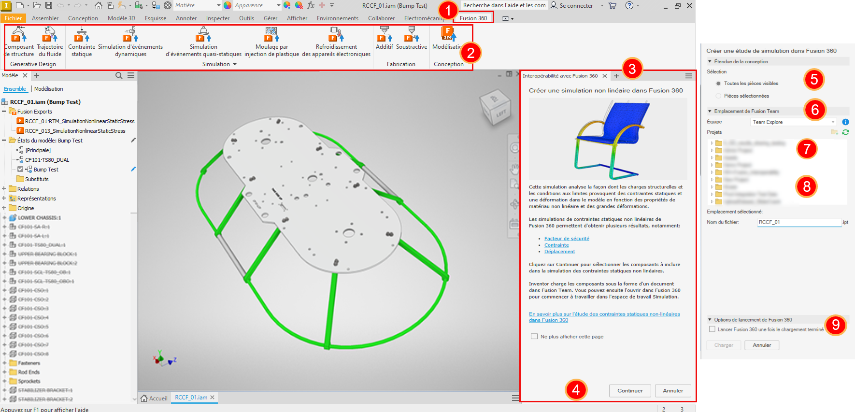Open the Déplacement link
The image size is (855, 412).
pyautogui.click(x=560, y=252)
